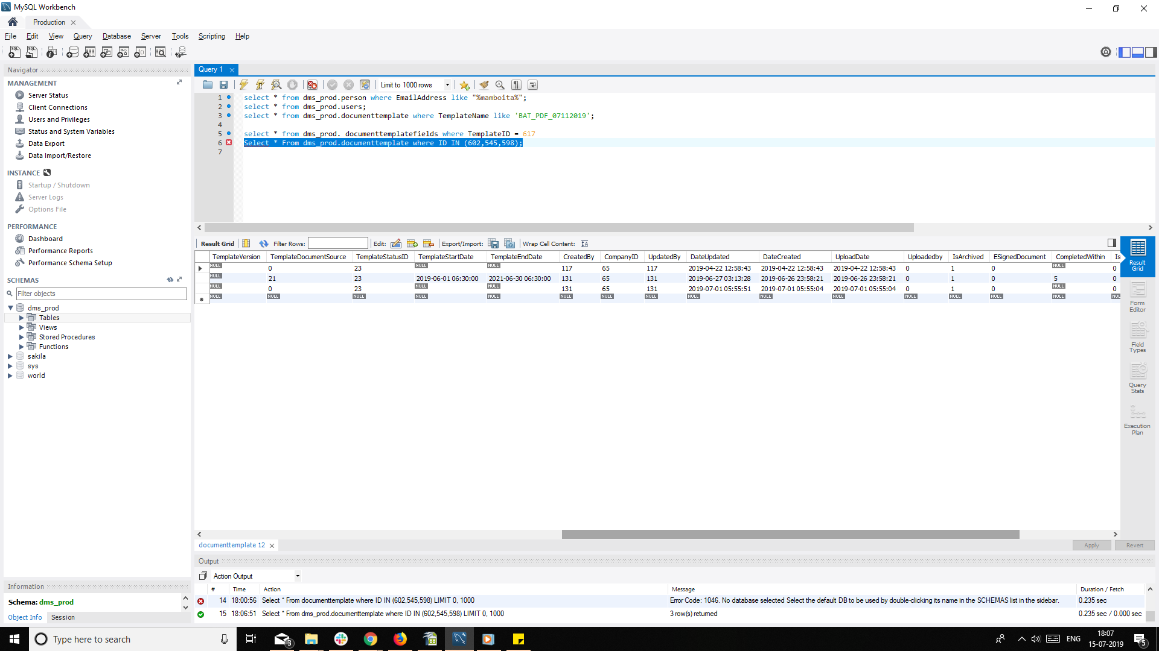This screenshot has width=1159, height=651.
Task: Toggle wrap cell content
Action: (584, 244)
